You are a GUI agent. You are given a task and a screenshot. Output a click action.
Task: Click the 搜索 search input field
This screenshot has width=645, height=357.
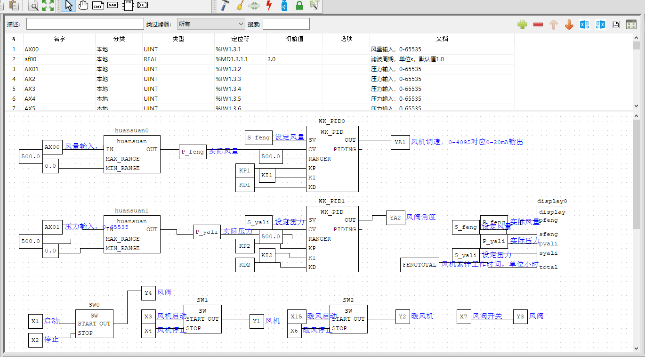coord(286,24)
